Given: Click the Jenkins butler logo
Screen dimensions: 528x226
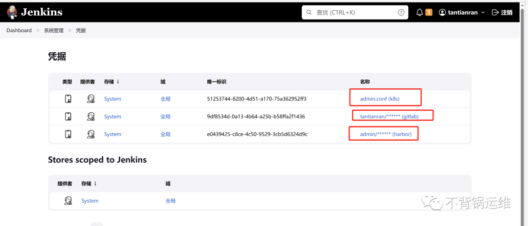Looking at the screenshot, I should click(x=12, y=12).
